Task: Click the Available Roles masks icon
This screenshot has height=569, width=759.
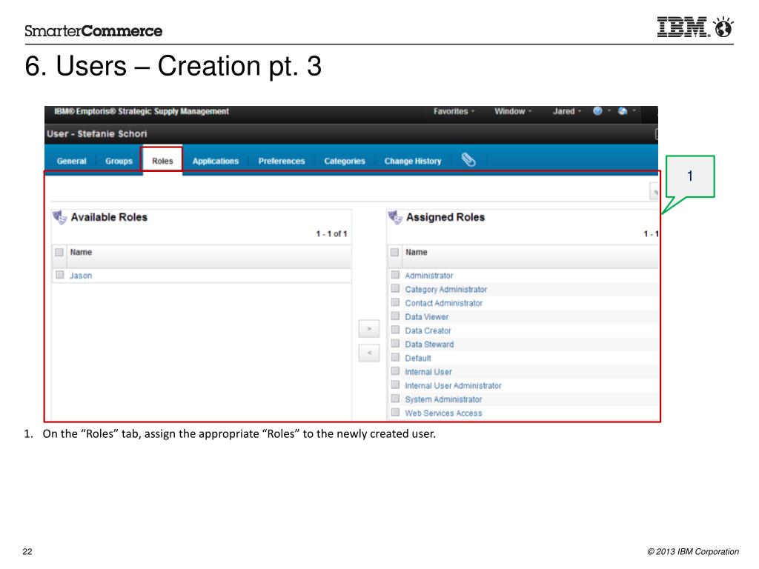Action: pos(59,217)
